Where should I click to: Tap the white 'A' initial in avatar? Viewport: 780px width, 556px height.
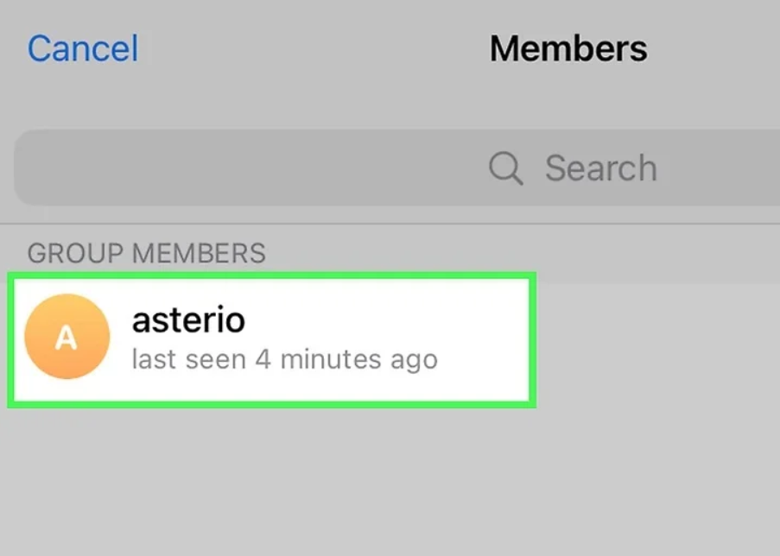tap(67, 338)
